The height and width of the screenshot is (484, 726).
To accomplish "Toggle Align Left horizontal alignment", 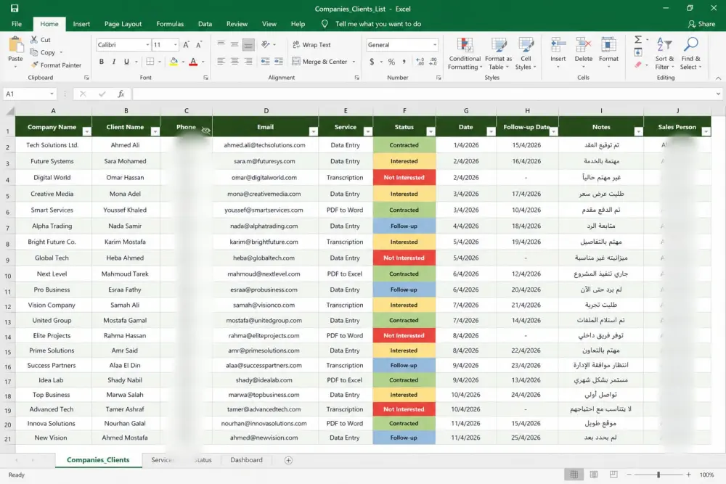I will coord(221,62).
